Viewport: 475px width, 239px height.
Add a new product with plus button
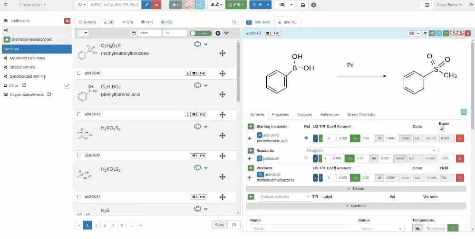click(251, 168)
